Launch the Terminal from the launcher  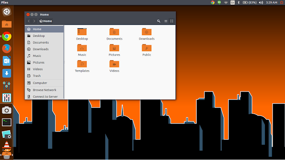(7, 122)
